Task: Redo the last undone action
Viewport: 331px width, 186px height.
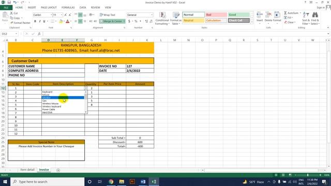Action: tap(22, 2)
